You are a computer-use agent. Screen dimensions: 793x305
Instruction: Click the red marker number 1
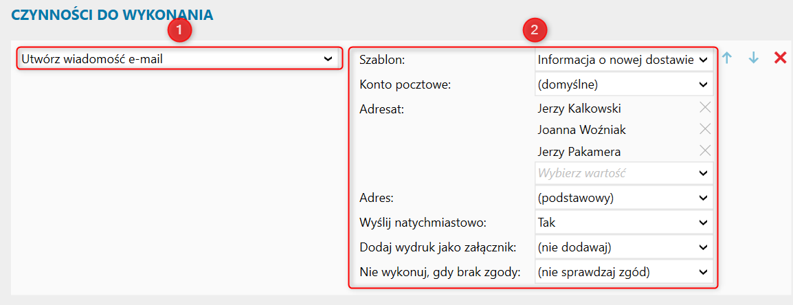[x=179, y=30]
